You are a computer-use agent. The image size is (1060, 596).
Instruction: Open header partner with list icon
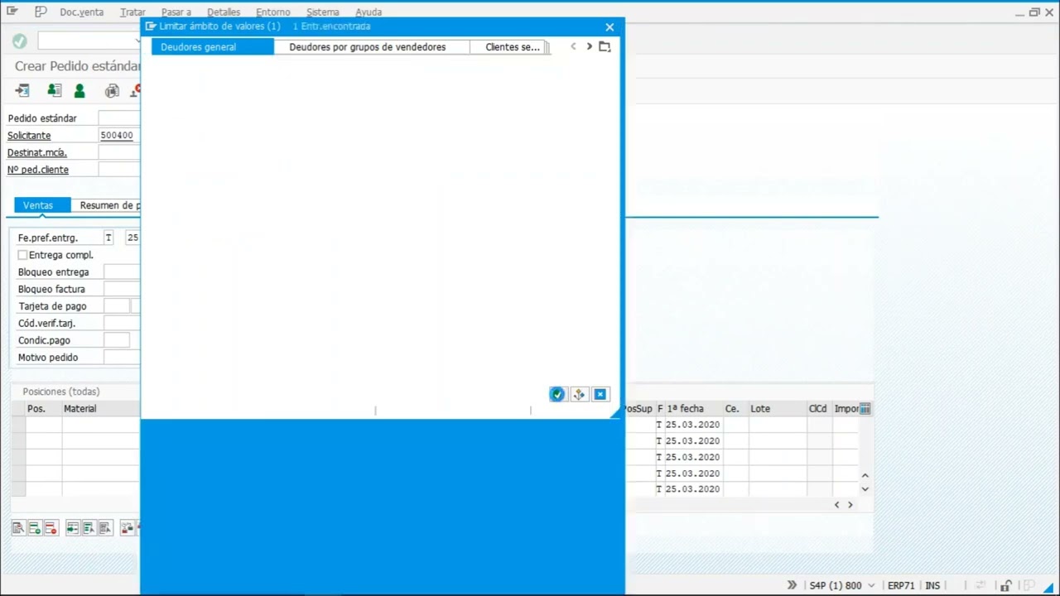(54, 90)
